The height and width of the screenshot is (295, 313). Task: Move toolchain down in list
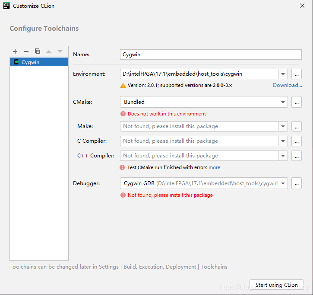pyautogui.click(x=60, y=51)
